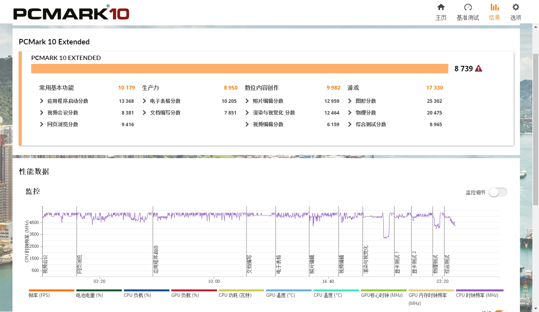Select CPU 功耗 (瓦特) legend color

(241, 290)
